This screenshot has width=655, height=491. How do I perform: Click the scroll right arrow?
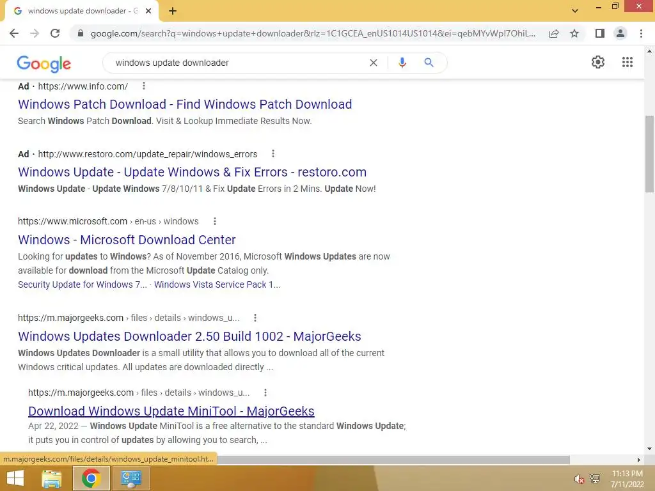coord(639,460)
